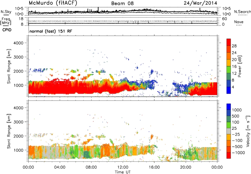Image resolution: width=251 pixels, height=174 pixels.
Task: Click the tall noise spike near 09:00
Action: click(98, 9)
